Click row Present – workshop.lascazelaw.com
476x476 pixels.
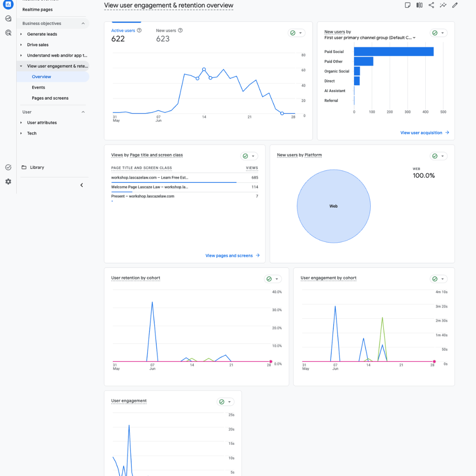[185, 197]
